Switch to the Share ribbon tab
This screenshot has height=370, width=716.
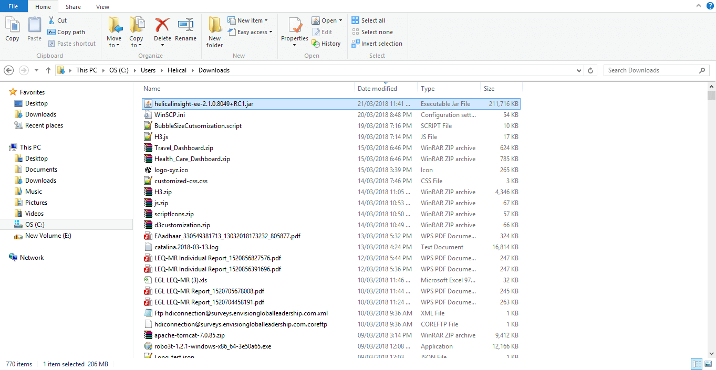[73, 7]
